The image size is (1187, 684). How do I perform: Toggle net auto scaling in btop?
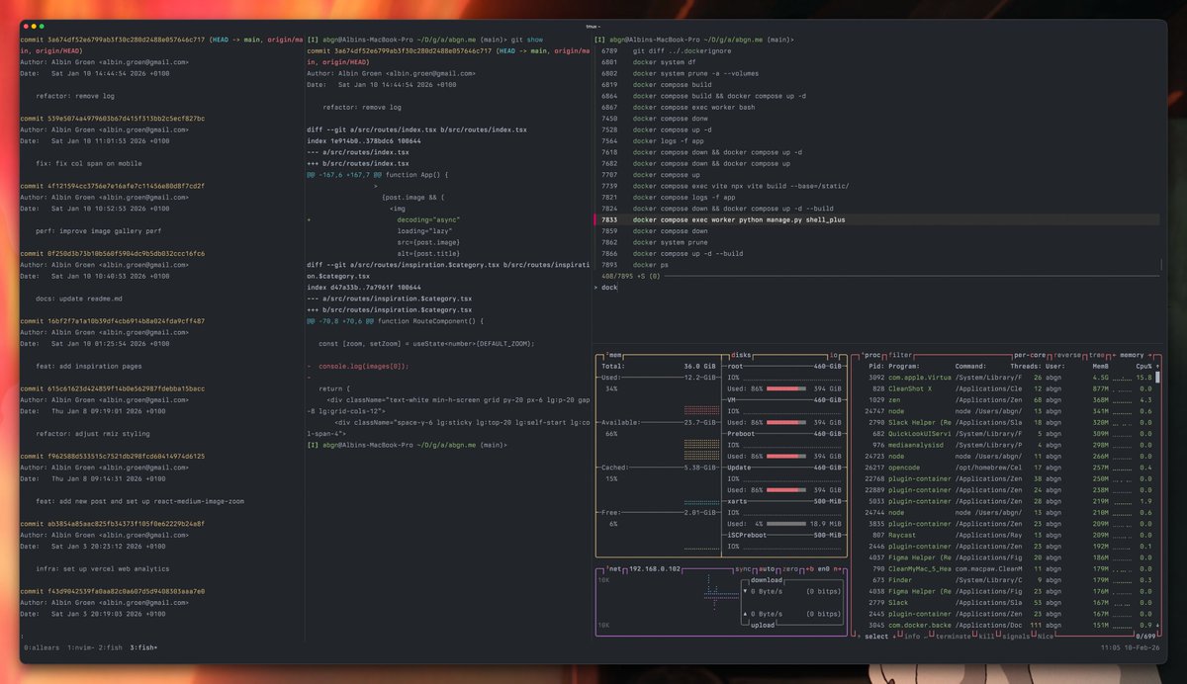766,569
